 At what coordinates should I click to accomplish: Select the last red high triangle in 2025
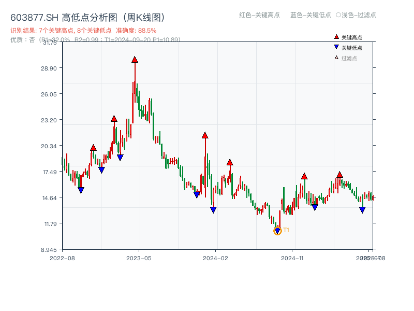click(x=339, y=174)
